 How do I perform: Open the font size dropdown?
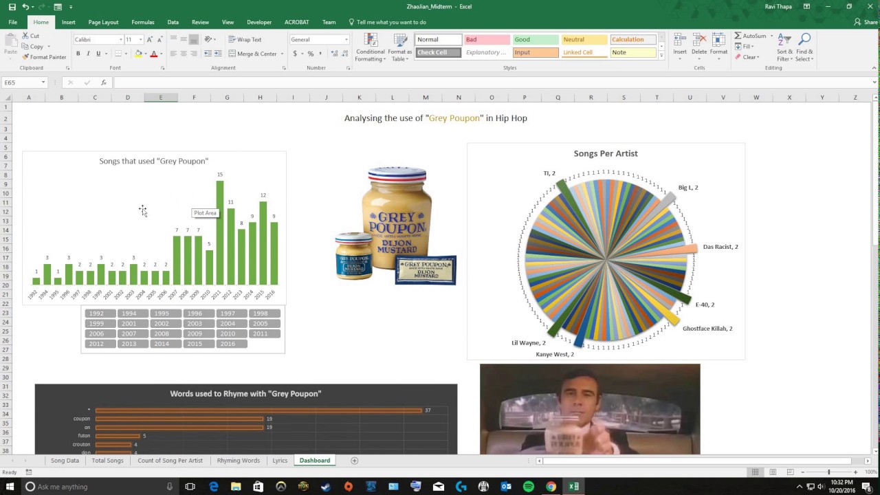click(x=141, y=40)
